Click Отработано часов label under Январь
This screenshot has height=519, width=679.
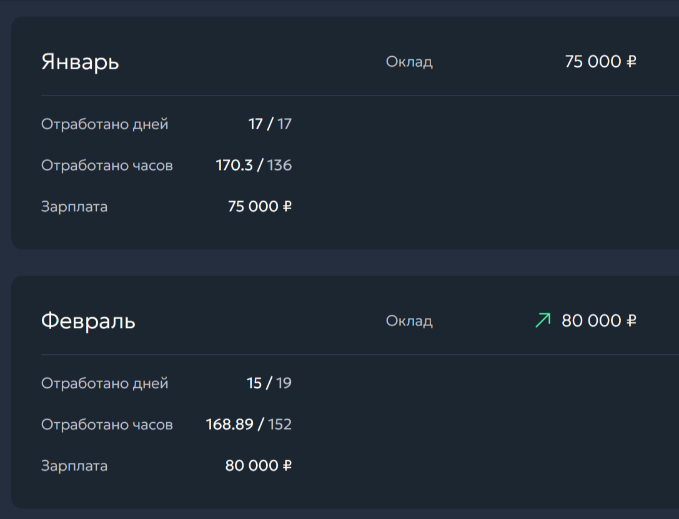tap(107, 166)
